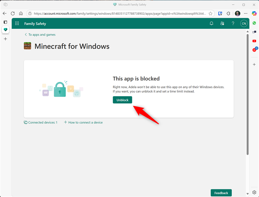Open the browser extensions puzzle icon
Screen dimensions: 259x197
pyautogui.click(x=229, y=14)
